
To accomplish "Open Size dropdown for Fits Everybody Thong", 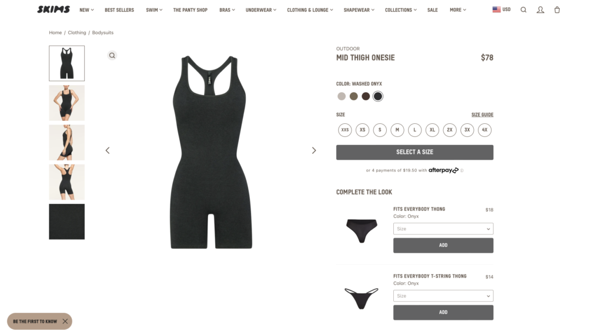I will 443,229.
